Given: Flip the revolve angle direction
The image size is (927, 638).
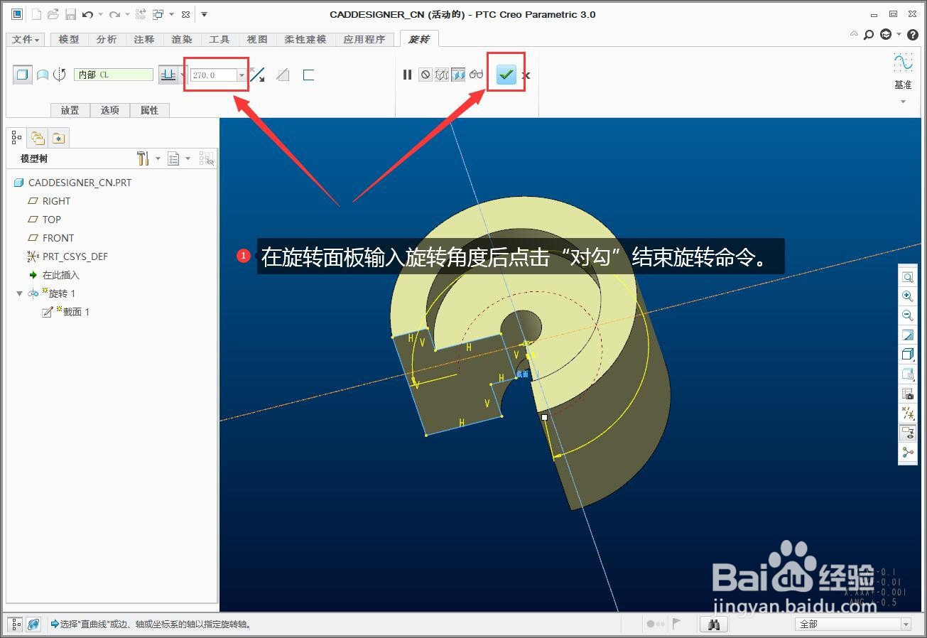Looking at the screenshot, I should (x=257, y=75).
